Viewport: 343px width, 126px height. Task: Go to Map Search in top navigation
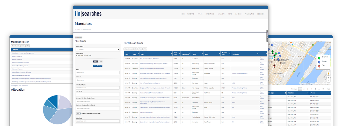[238, 14]
